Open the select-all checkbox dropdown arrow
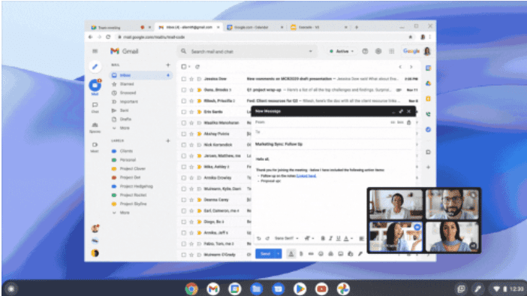This screenshot has height=296, width=527. (x=189, y=67)
